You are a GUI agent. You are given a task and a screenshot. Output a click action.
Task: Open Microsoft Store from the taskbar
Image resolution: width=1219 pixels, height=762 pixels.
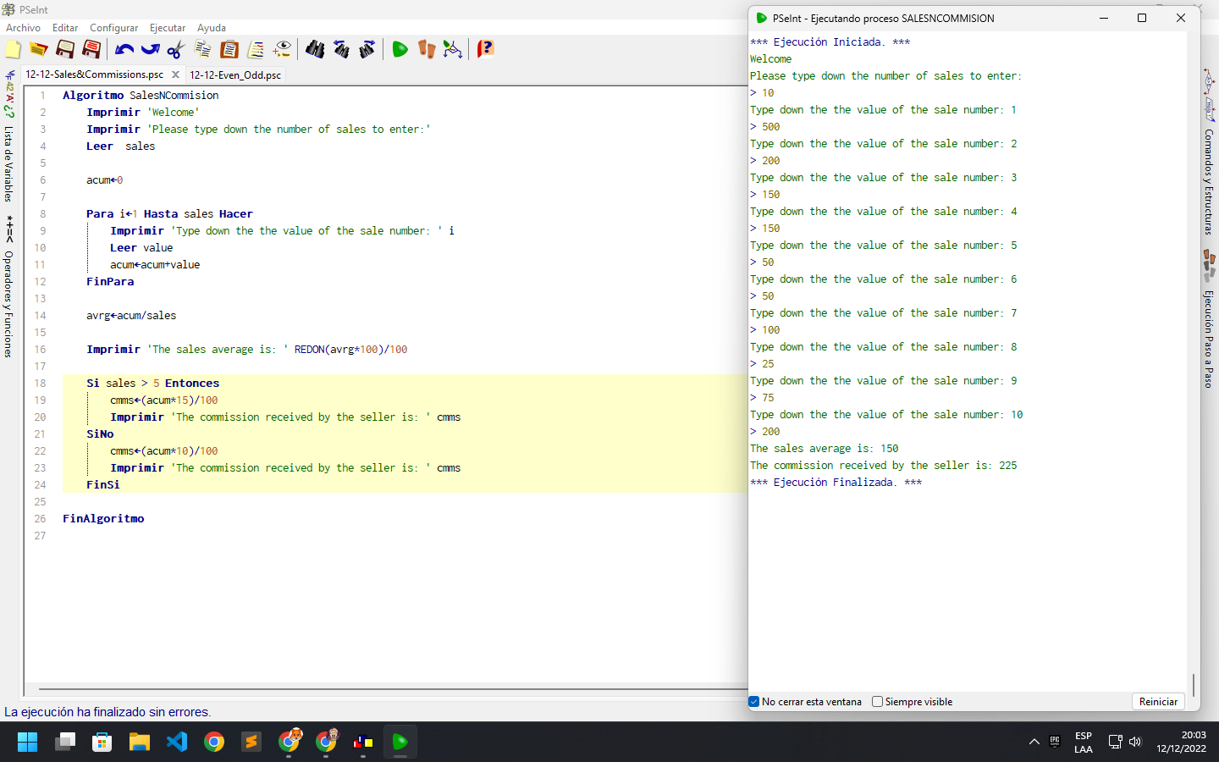pos(102,743)
